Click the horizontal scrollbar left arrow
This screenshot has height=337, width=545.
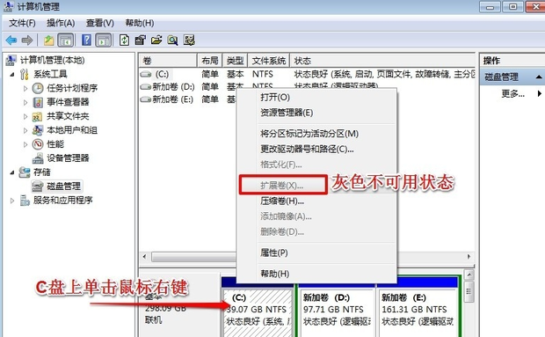pyautogui.click(x=144, y=257)
